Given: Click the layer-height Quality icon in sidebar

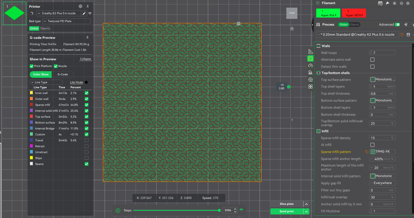Looking at the screenshot, I should 310,52.
